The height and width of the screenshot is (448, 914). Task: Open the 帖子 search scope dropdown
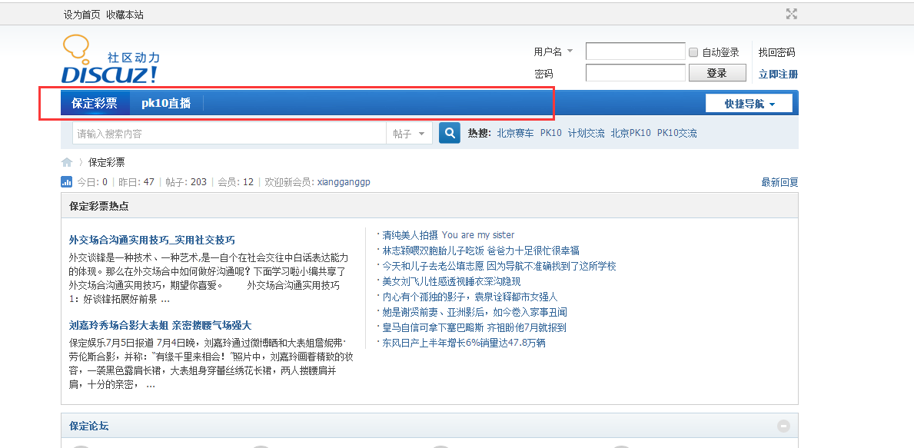point(409,132)
